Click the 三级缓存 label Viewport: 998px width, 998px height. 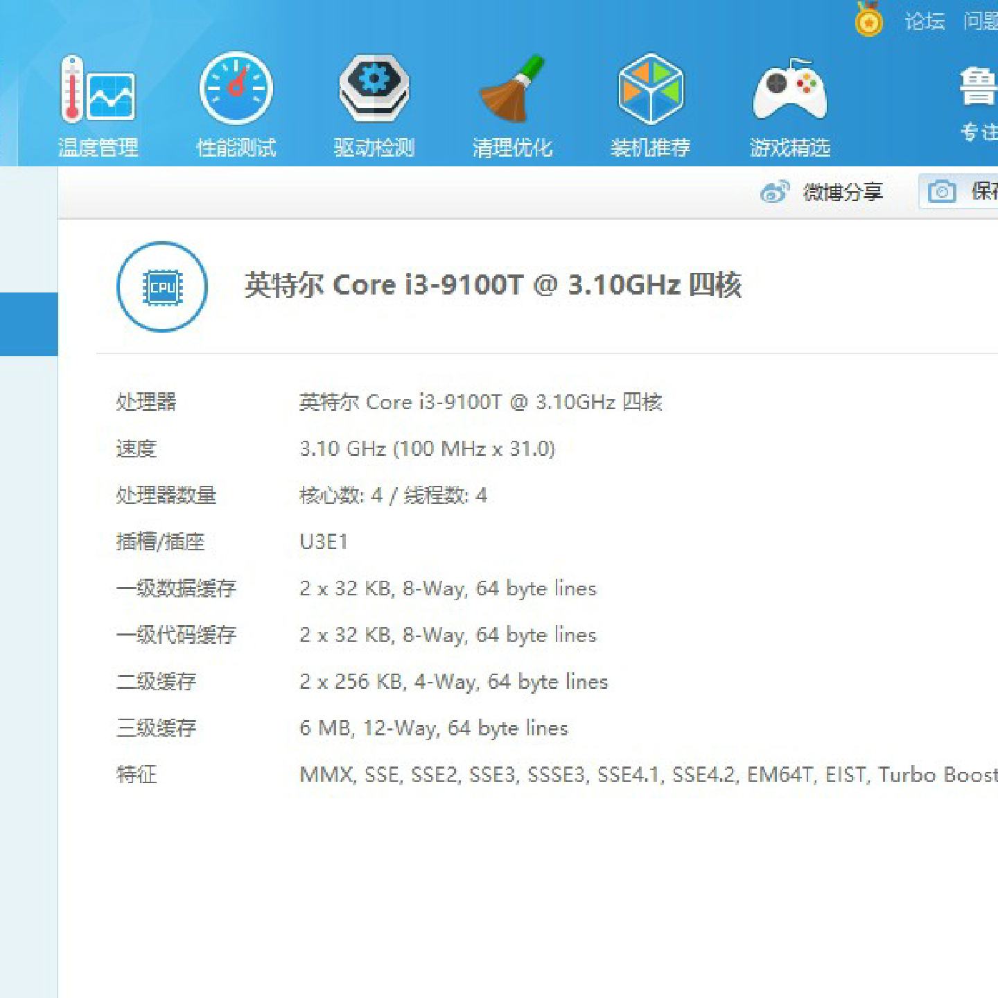[x=156, y=728]
